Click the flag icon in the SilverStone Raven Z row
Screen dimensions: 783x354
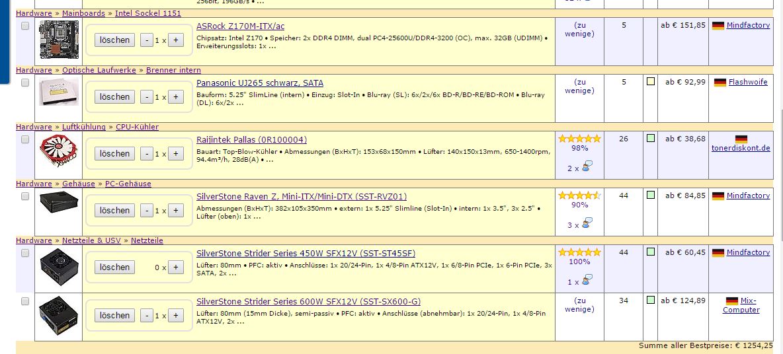[x=718, y=196]
